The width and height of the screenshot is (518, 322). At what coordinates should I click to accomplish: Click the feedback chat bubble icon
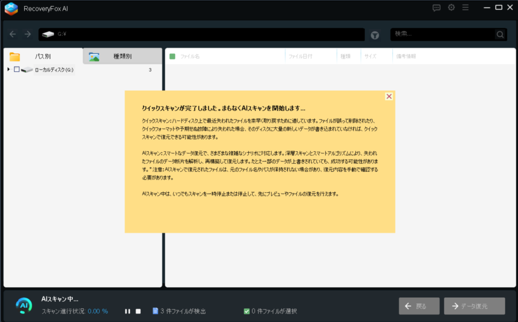(x=437, y=8)
